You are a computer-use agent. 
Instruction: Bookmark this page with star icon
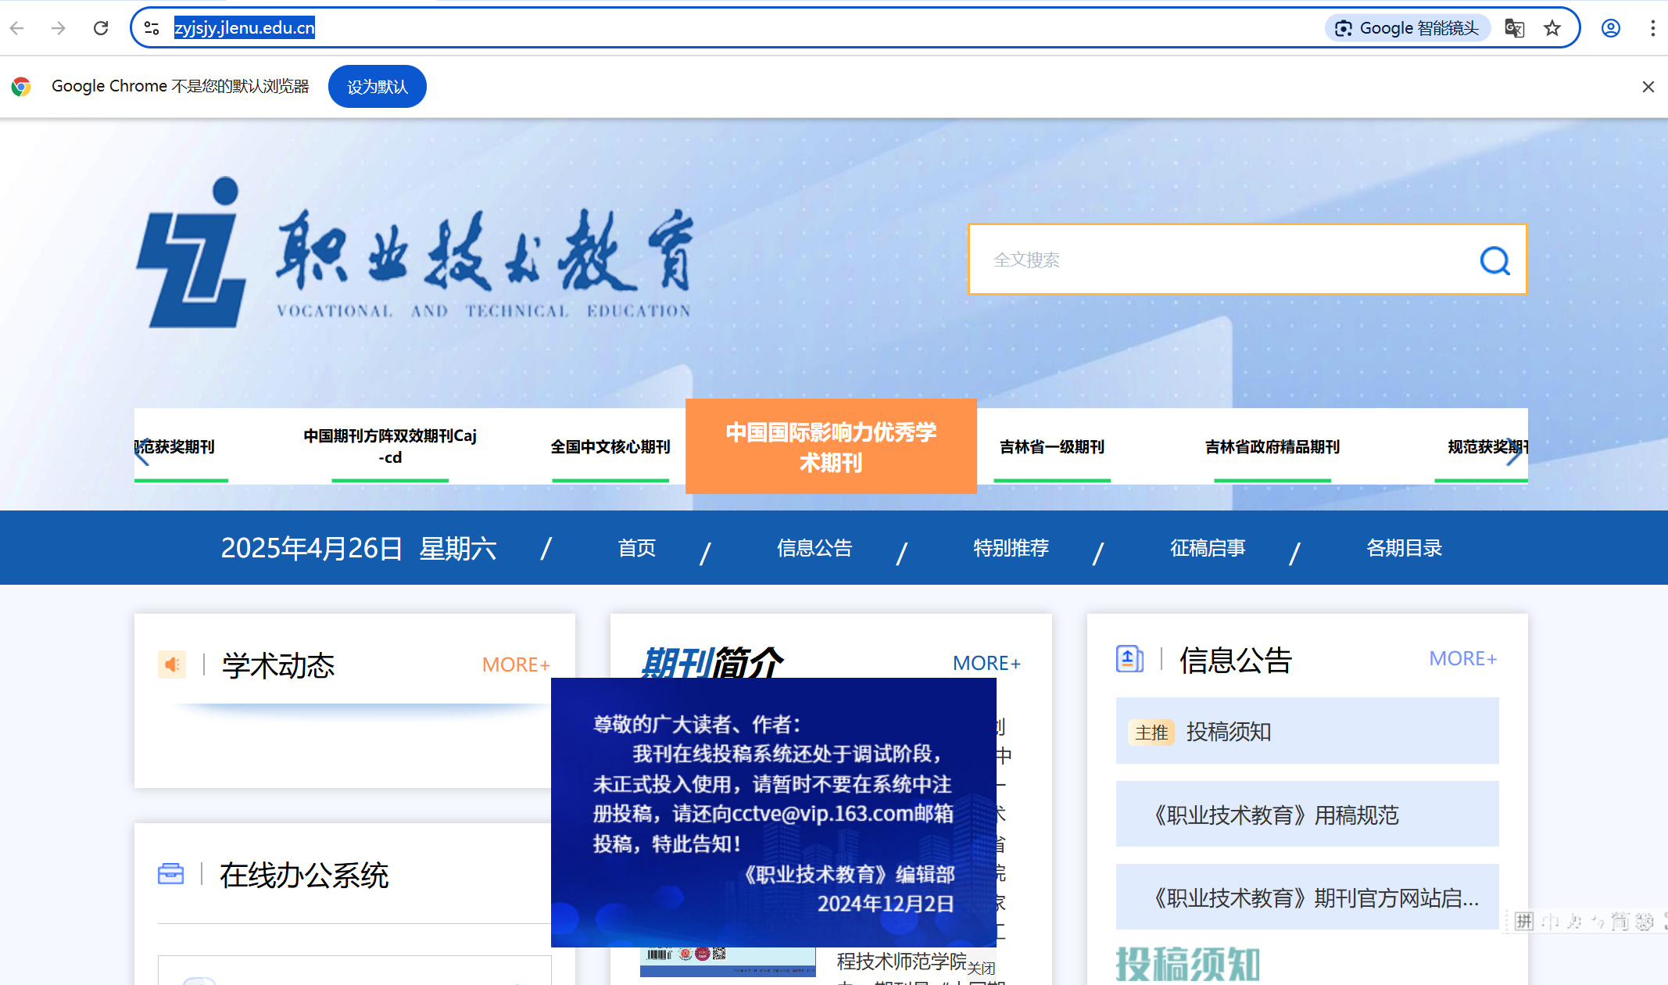tap(1552, 28)
